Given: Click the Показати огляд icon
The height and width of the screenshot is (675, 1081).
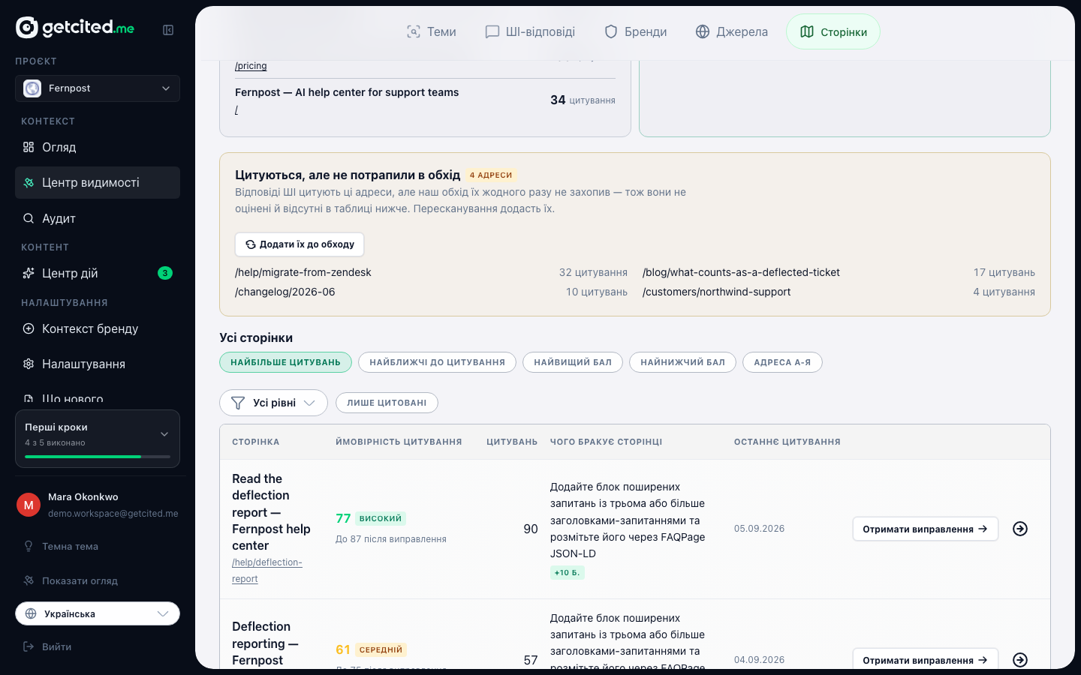Looking at the screenshot, I should pos(29,580).
